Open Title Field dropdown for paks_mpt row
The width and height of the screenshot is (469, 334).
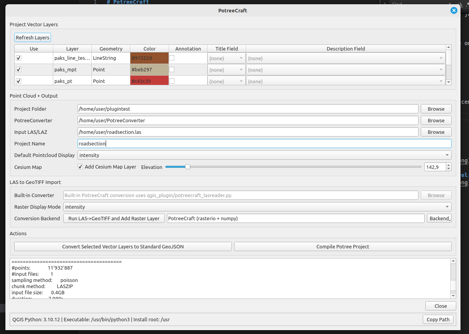pos(226,70)
